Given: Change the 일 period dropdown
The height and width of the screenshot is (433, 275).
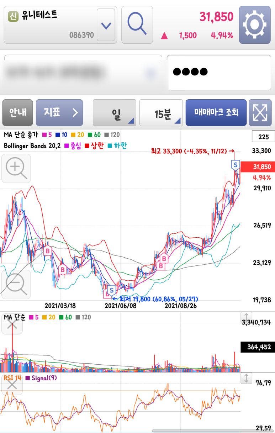Looking at the screenshot, I should 115,112.
